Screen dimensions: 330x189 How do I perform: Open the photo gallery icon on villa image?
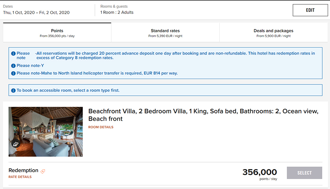pos(15,144)
